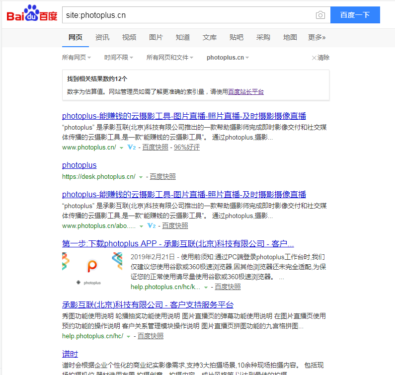Click the V2 badge beside www.photoplus.cn/
This screenshot has height=375, width=395.
pos(132,148)
